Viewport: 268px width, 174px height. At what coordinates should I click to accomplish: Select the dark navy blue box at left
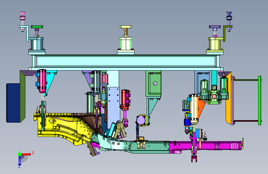point(13,103)
